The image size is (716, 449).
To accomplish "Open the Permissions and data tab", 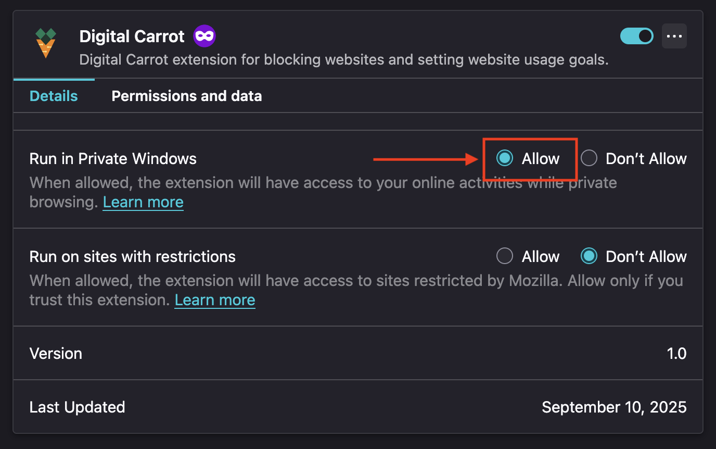I will pos(187,96).
